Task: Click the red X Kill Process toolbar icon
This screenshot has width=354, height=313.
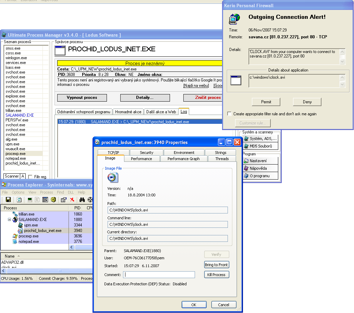Action: tap(72, 200)
